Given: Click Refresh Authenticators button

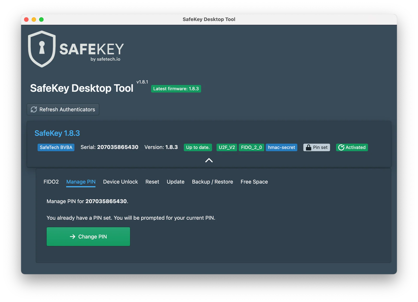Looking at the screenshot, I should (63, 110).
